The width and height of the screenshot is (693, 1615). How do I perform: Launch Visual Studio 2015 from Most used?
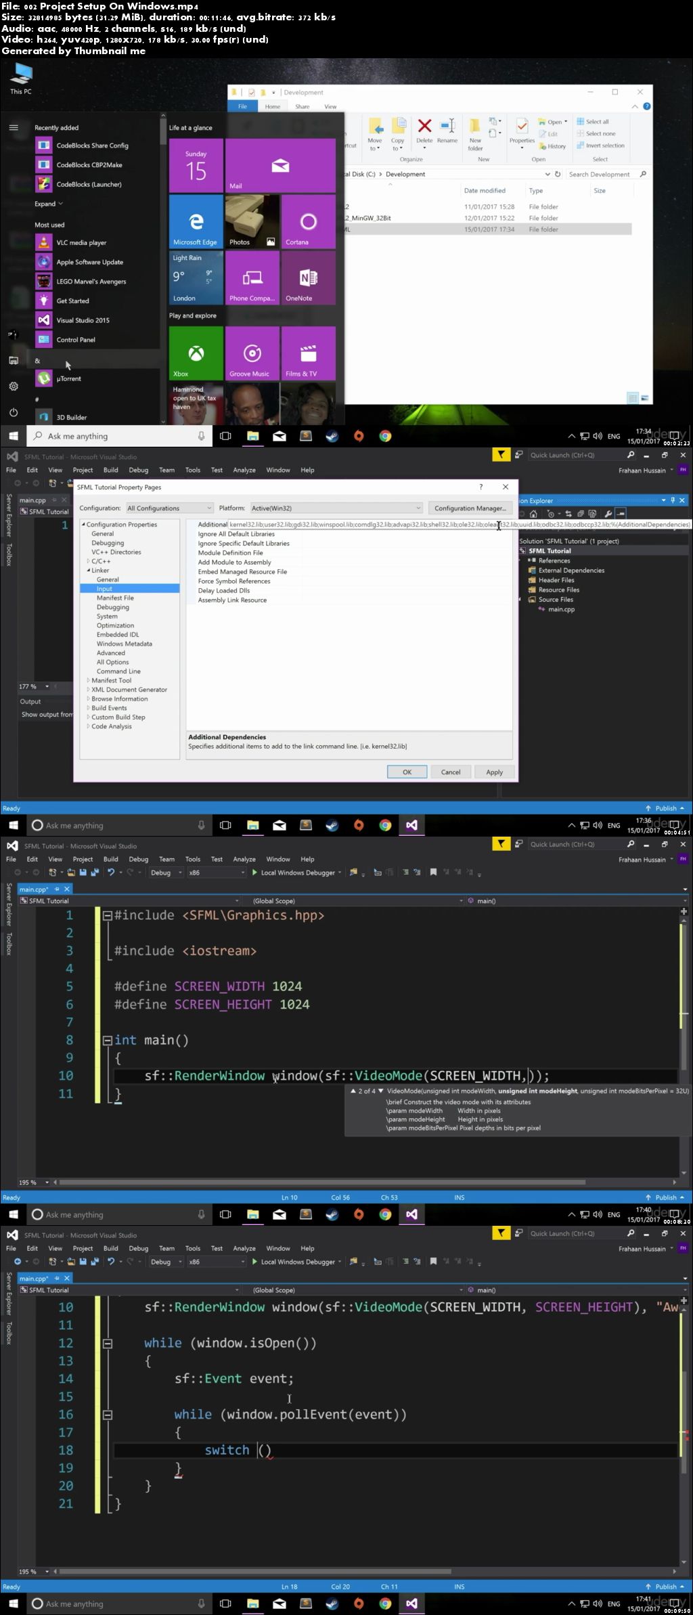click(x=83, y=320)
